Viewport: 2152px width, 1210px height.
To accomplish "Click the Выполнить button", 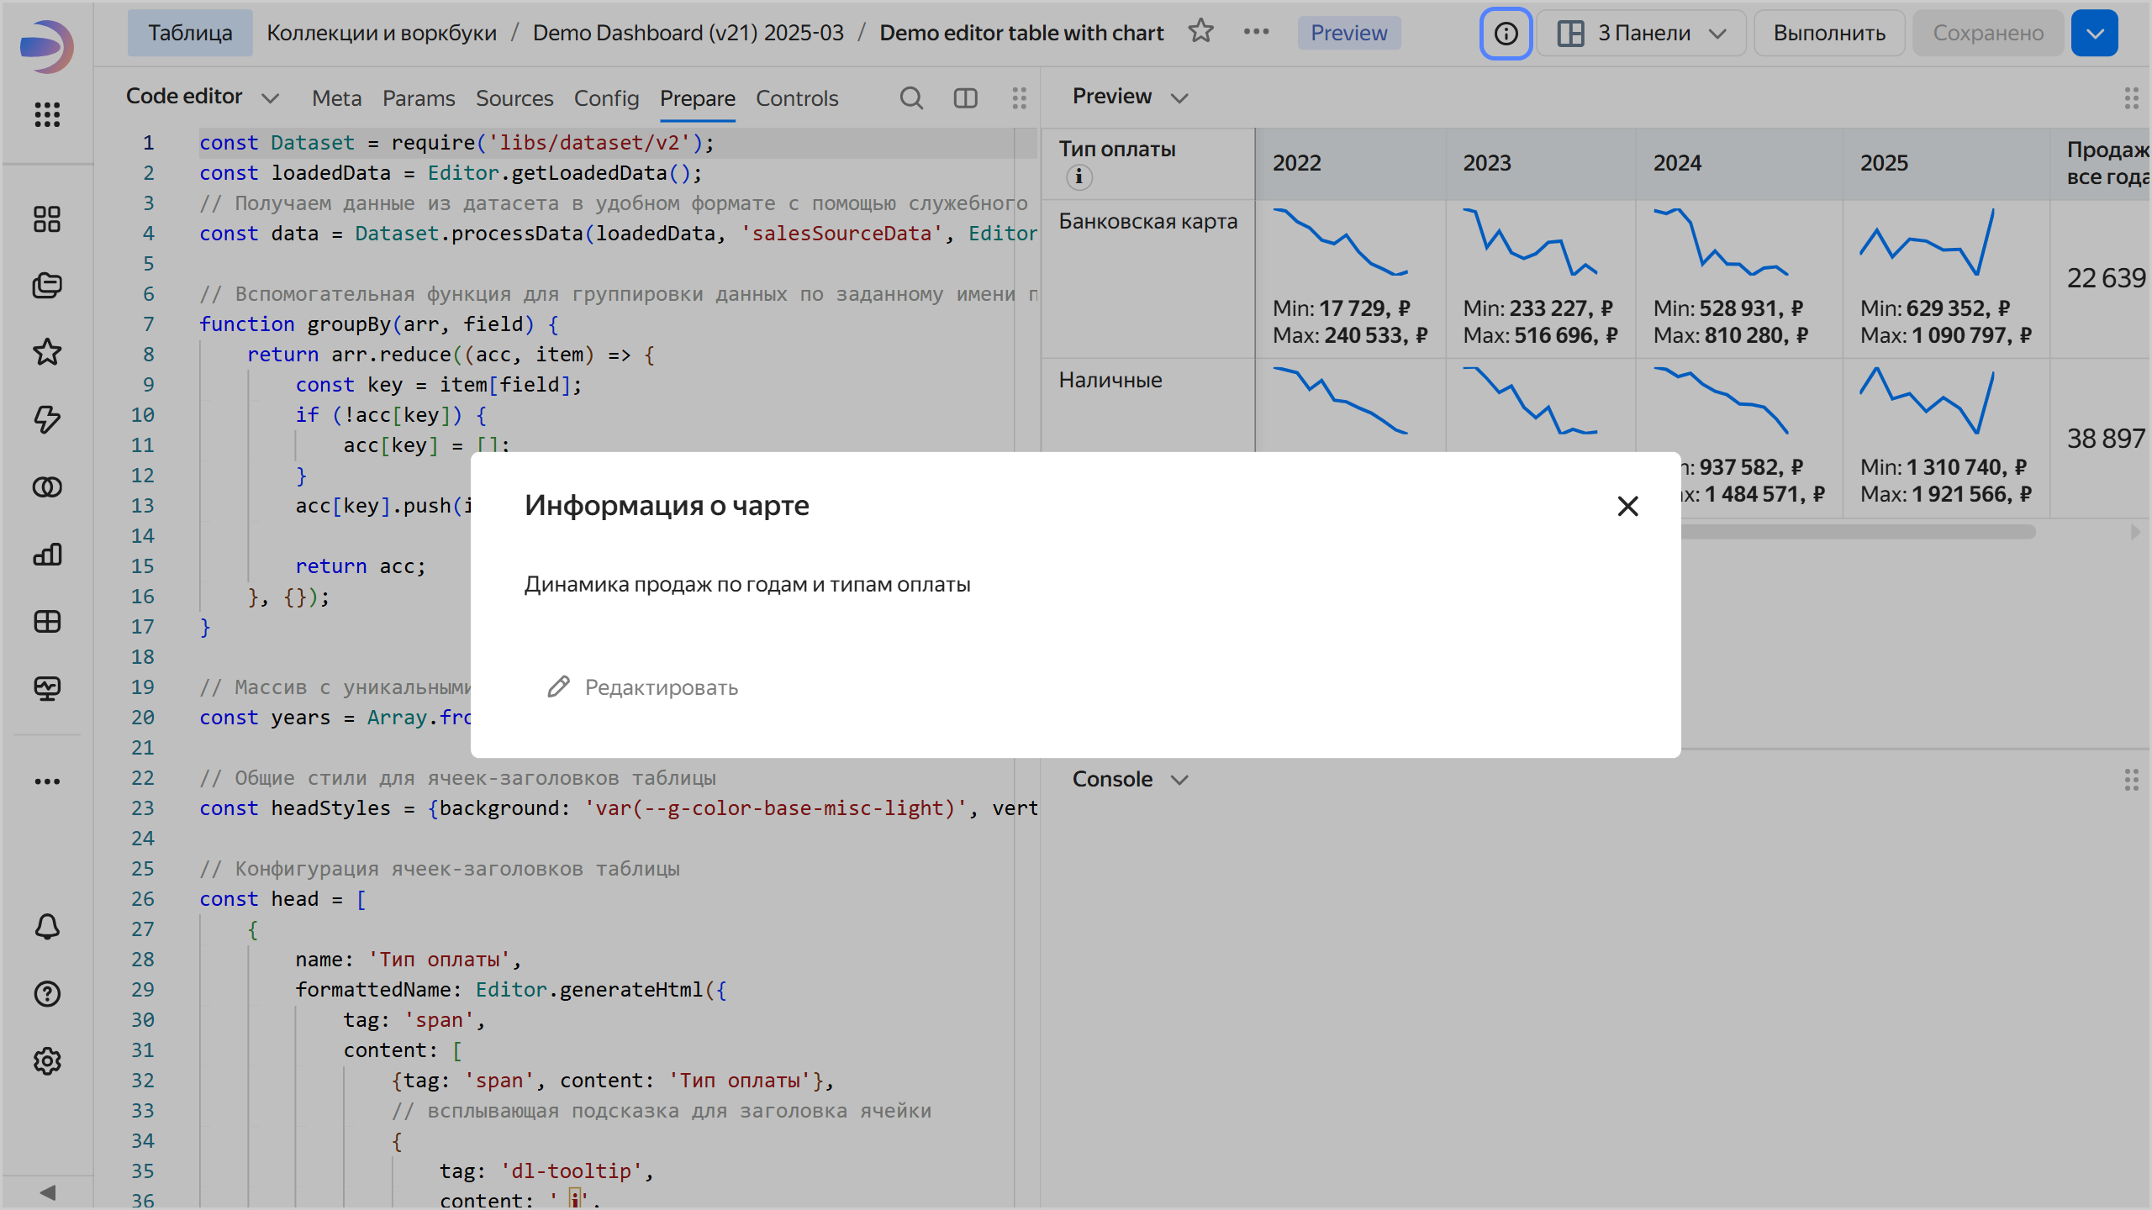I will (x=1829, y=34).
